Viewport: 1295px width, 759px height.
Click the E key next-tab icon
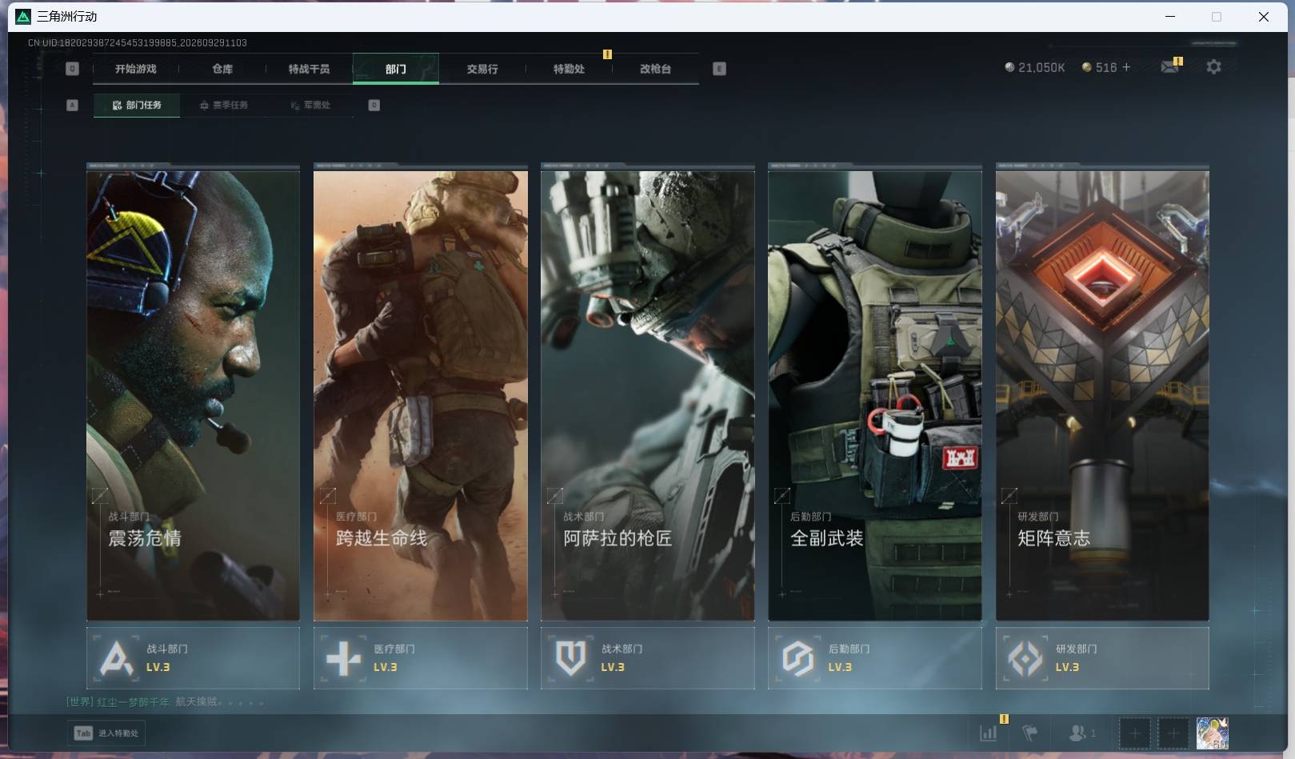[719, 69]
